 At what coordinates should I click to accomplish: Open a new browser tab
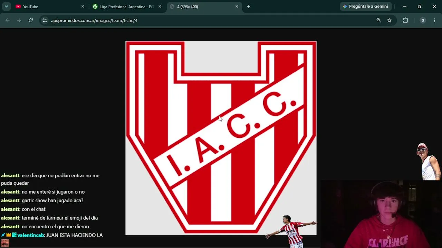pyautogui.click(x=248, y=7)
